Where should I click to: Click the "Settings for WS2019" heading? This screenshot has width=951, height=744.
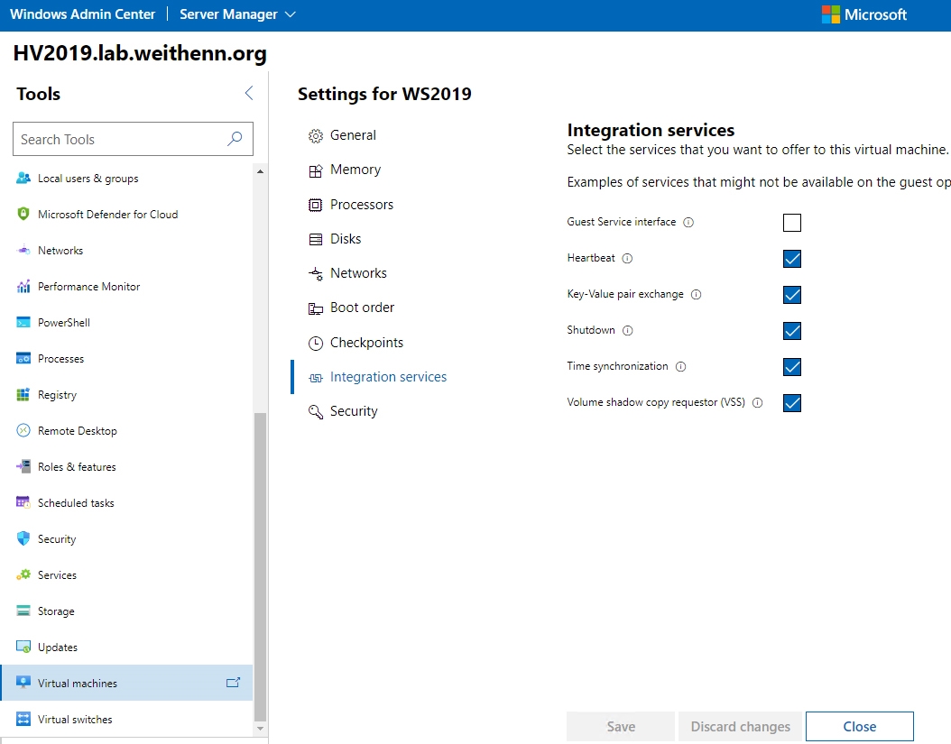(x=384, y=94)
